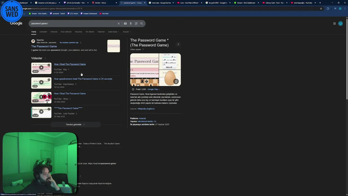Open the Google account avatar
Image resolution: width=348 pixels, height=196 pixels.
(x=340, y=24)
